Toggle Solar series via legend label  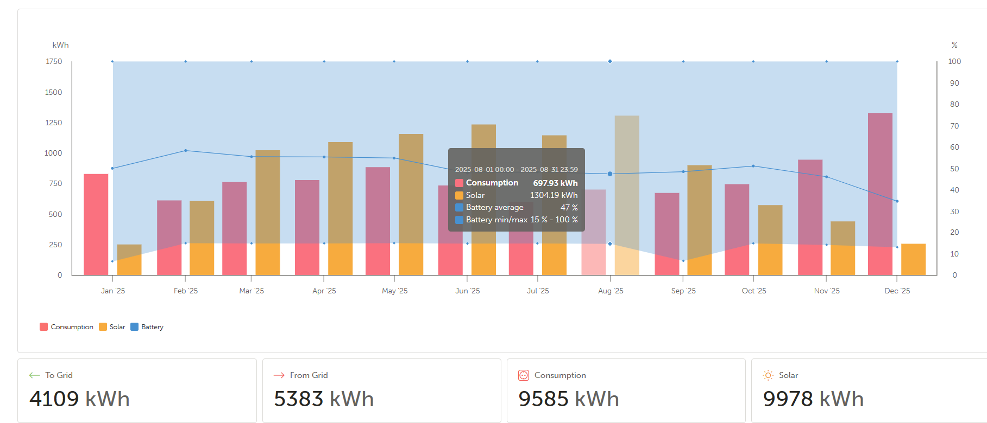[117, 327]
